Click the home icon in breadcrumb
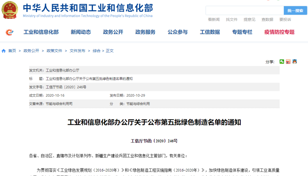This screenshot has width=308, height=176. (4, 51)
